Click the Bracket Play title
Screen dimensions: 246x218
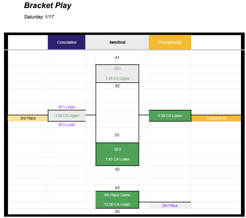tap(48, 6)
